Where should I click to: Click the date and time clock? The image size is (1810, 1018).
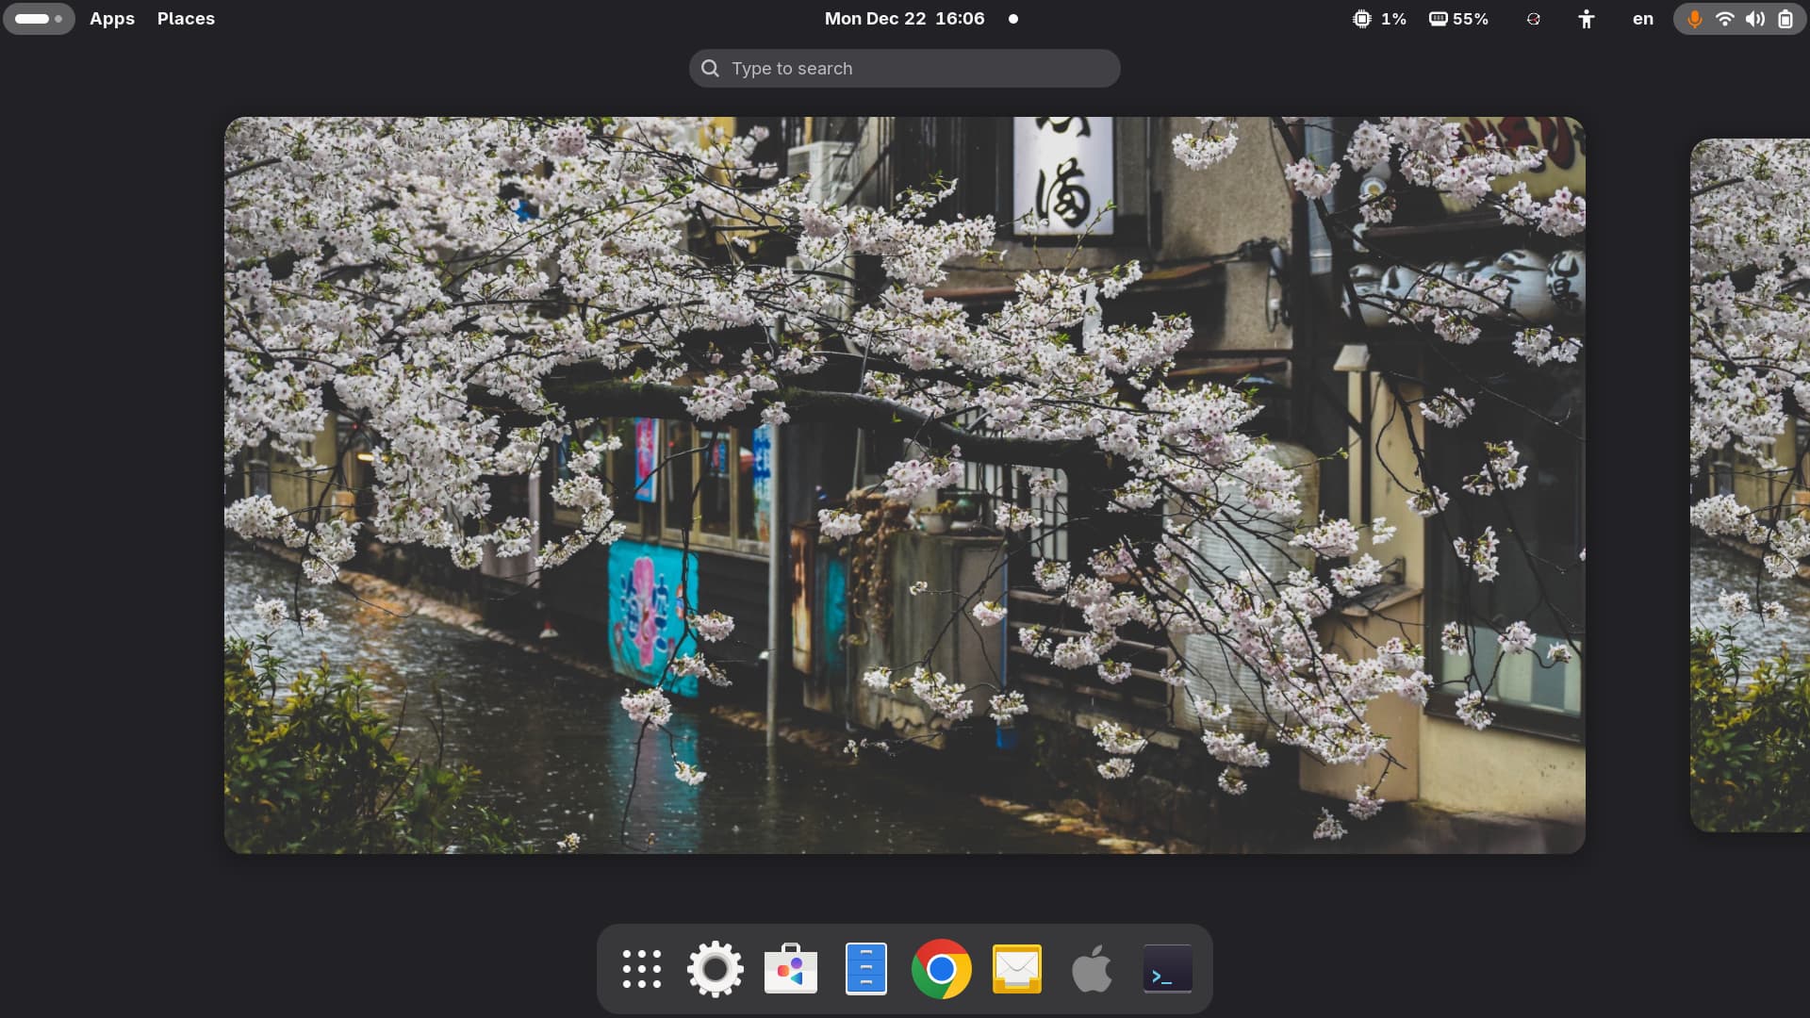click(x=904, y=19)
